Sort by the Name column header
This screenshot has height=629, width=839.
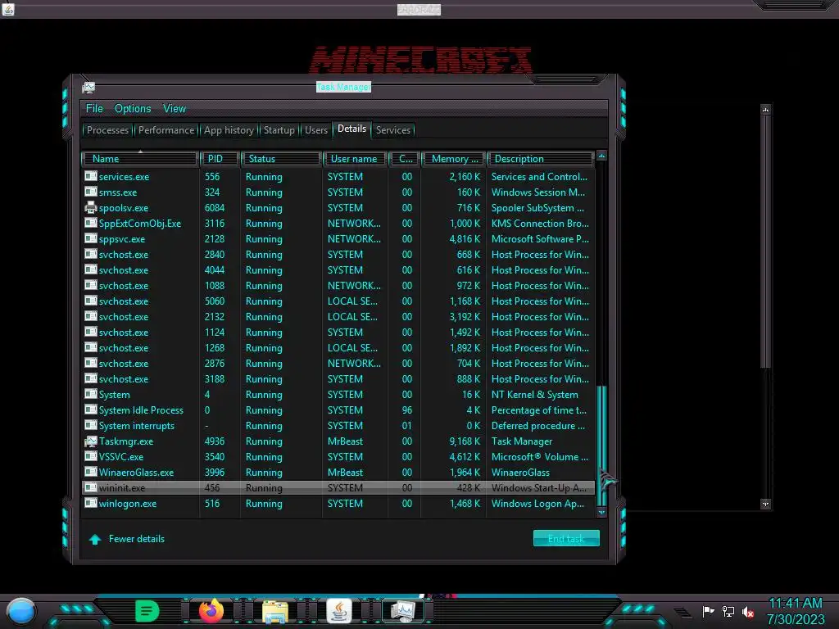pos(139,159)
